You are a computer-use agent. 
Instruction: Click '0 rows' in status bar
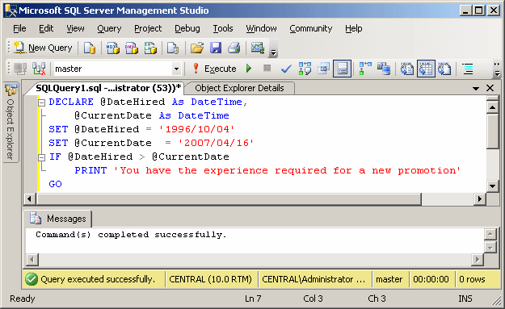point(472,279)
